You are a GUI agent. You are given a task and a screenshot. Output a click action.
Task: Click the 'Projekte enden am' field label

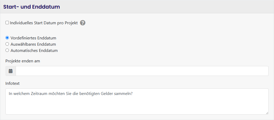(x=23, y=61)
